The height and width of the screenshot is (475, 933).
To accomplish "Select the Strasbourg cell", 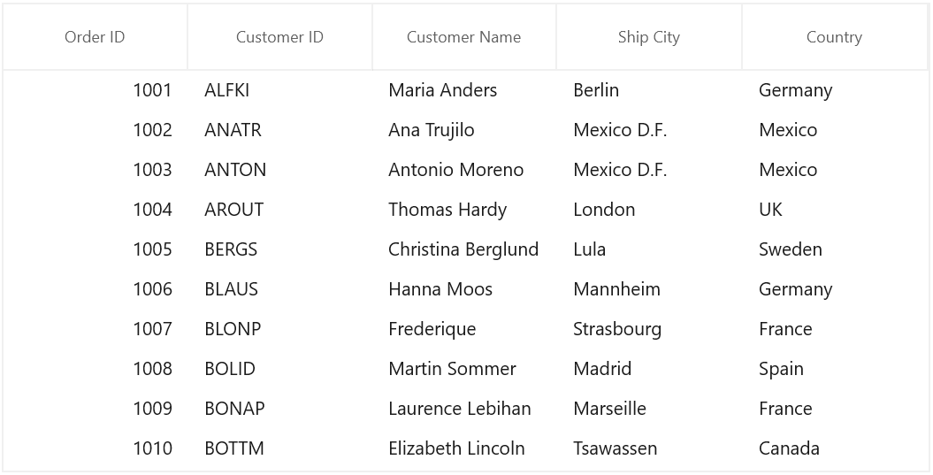I will pos(648,329).
